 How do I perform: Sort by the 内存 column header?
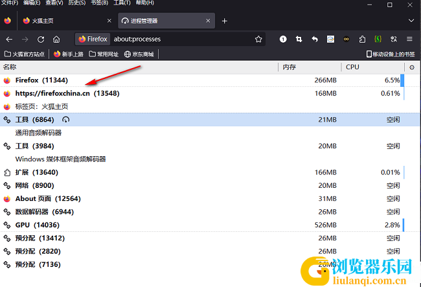pos(310,67)
